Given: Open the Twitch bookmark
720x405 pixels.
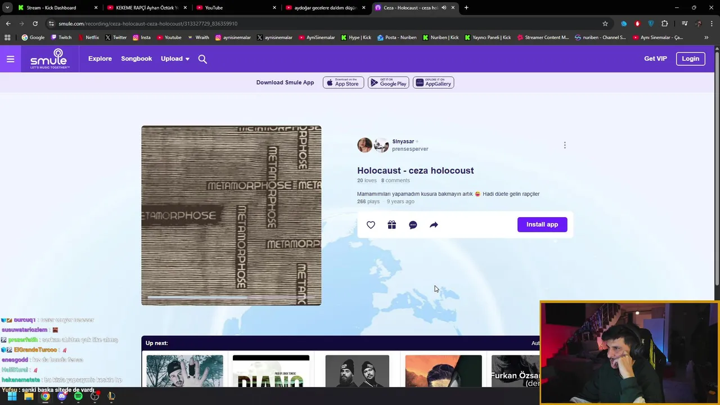Looking at the screenshot, I should (x=61, y=38).
